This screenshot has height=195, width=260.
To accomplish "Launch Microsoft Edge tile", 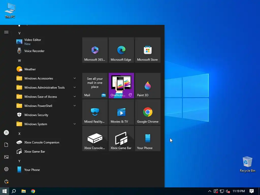I will click(121, 50).
